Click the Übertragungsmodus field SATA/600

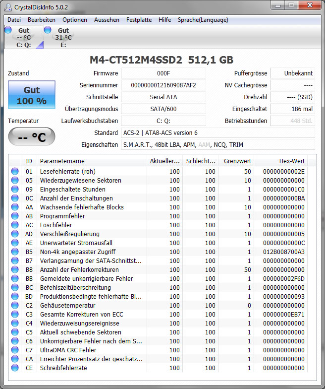(163, 109)
